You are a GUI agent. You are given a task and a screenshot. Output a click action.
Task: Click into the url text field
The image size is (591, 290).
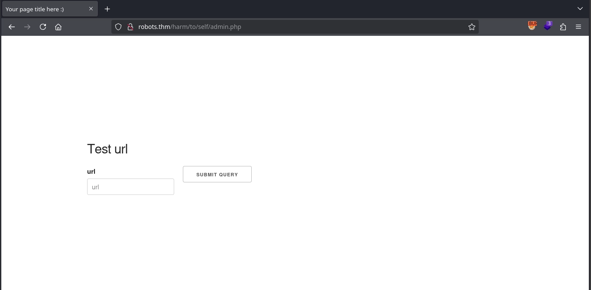[130, 187]
